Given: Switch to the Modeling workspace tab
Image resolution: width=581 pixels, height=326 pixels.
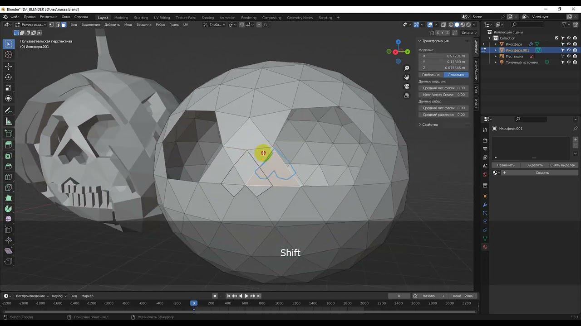Looking at the screenshot, I should tap(121, 18).
